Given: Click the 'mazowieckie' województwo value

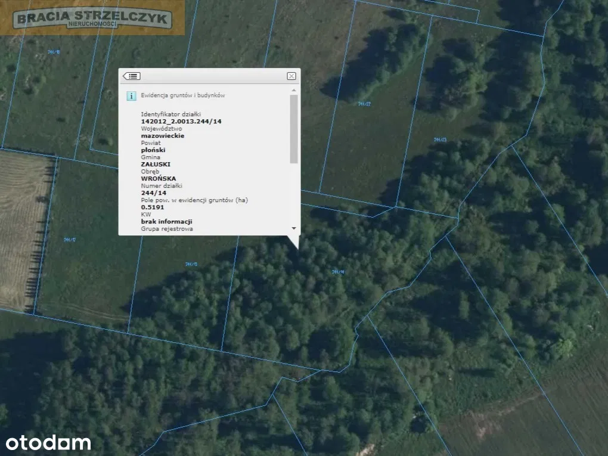Looking at the screenshot, I should point(162,135).
